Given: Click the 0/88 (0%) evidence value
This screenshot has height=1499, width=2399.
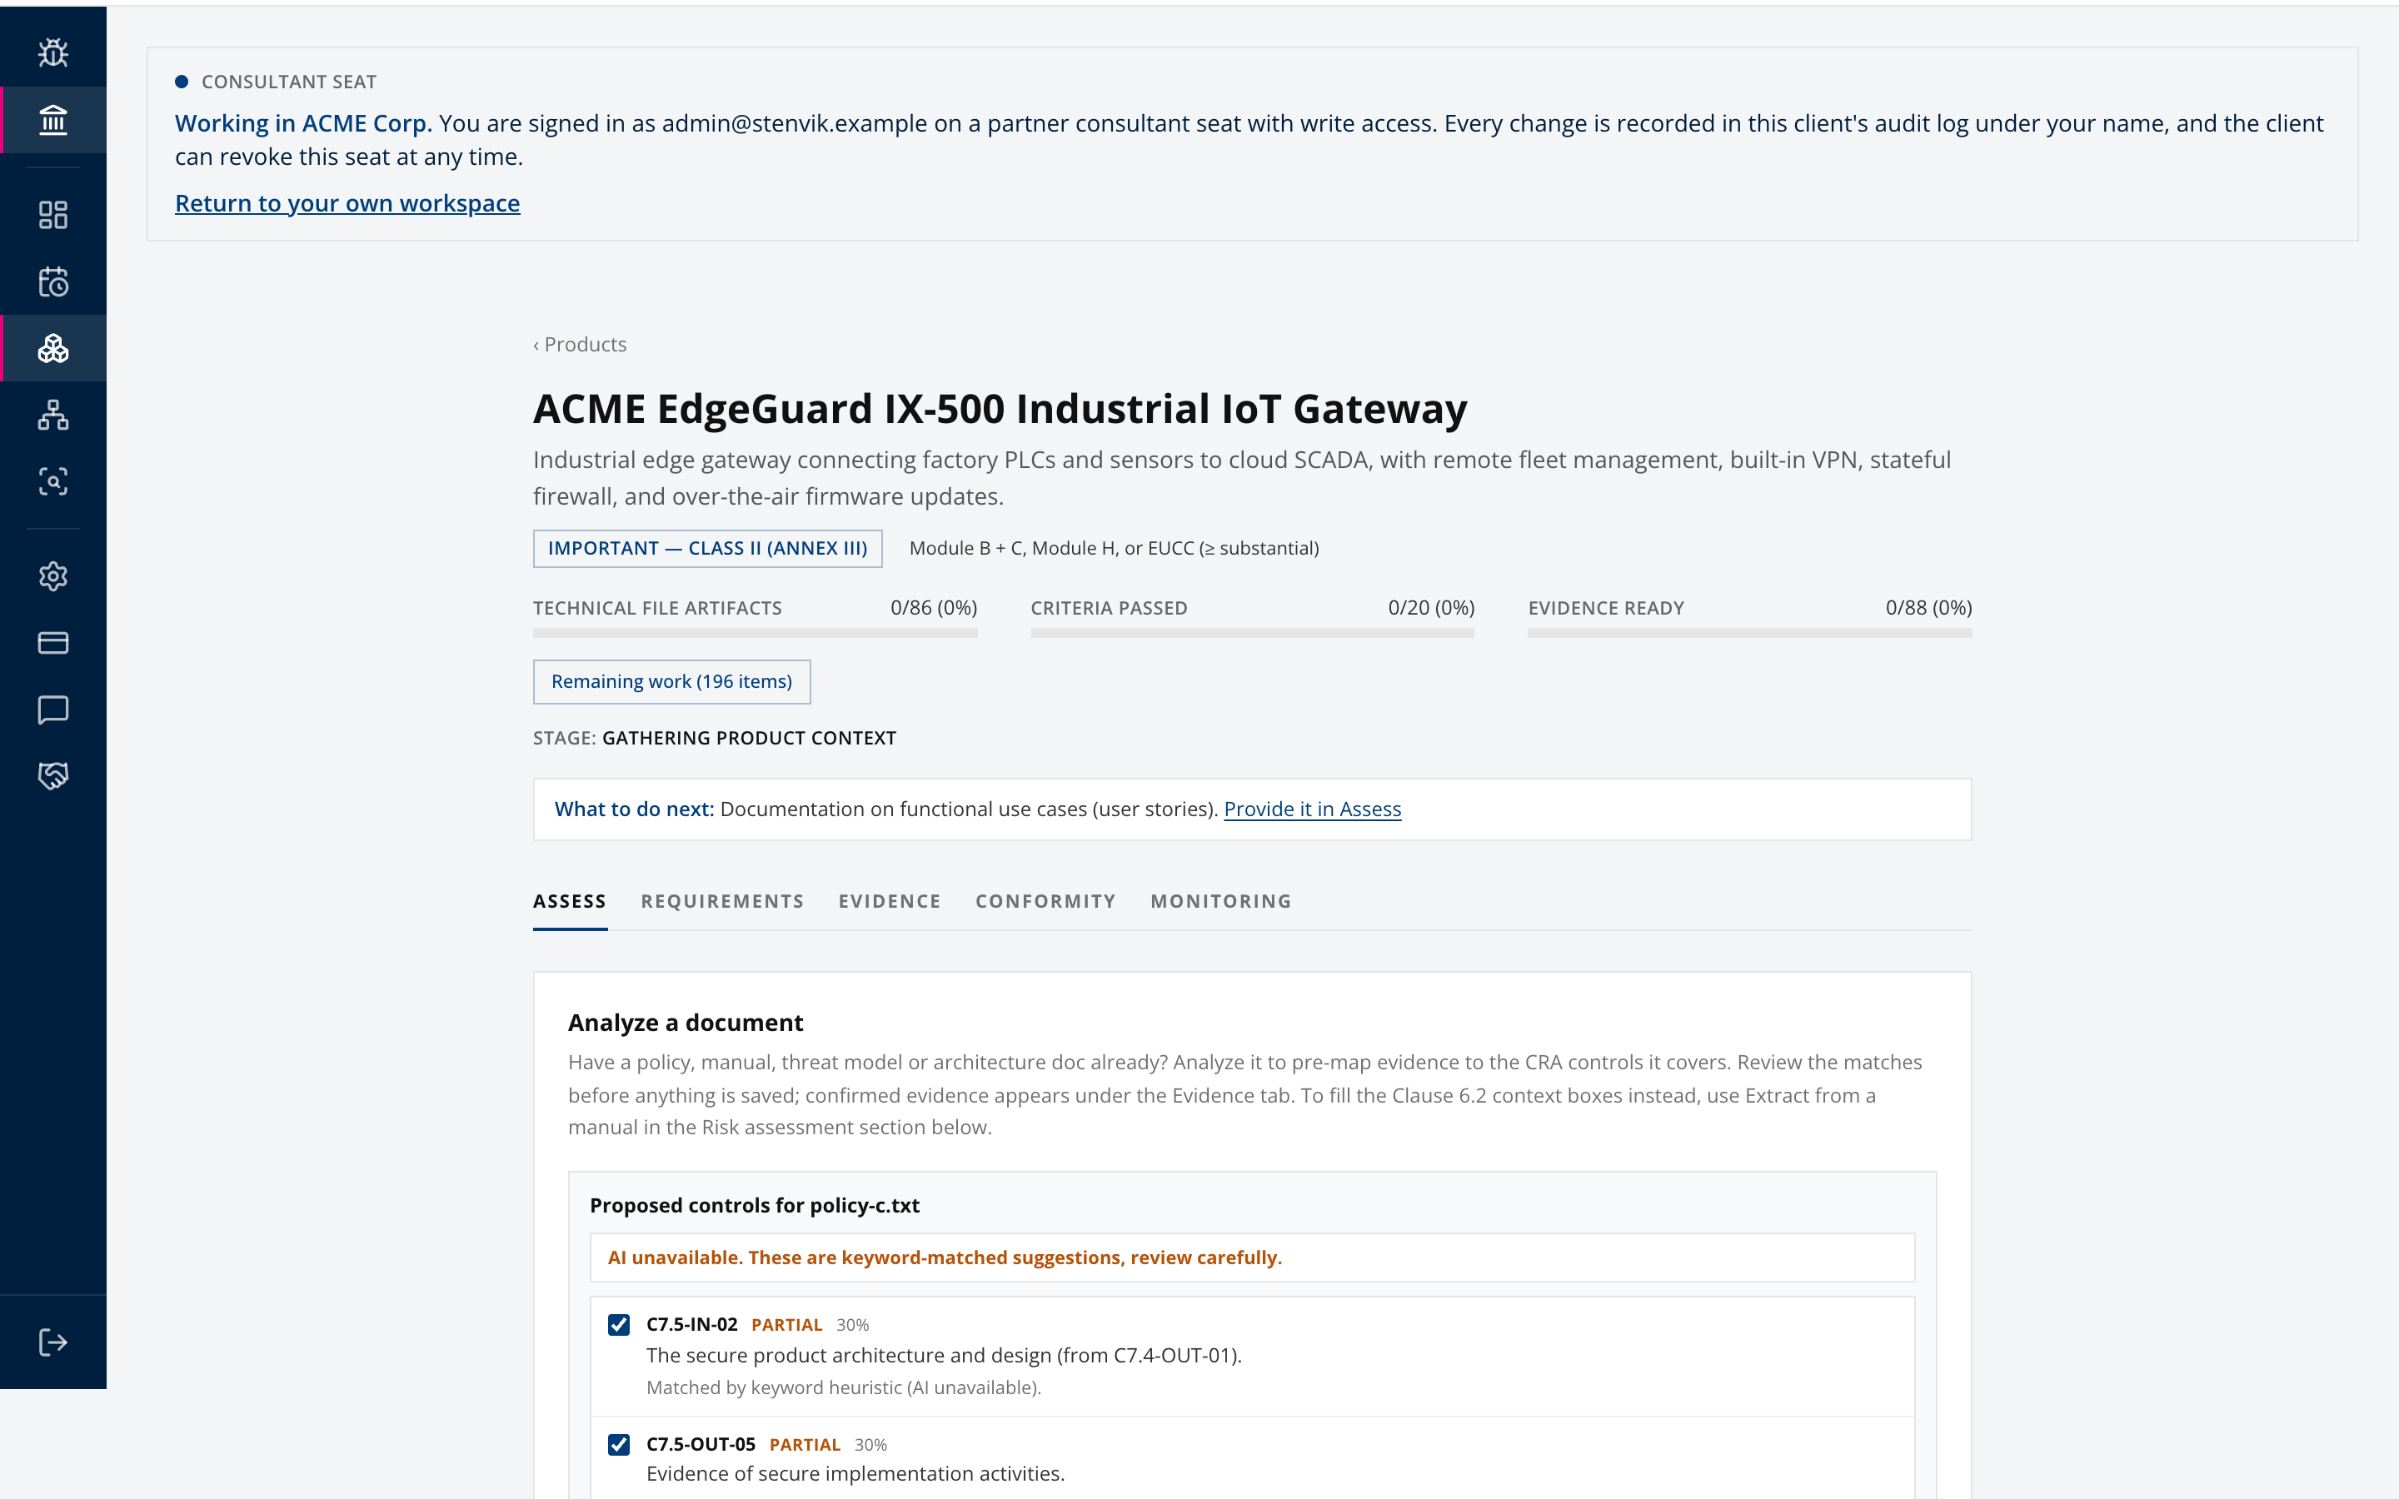Looking at the screenshot, I should tap(1928, 608).
